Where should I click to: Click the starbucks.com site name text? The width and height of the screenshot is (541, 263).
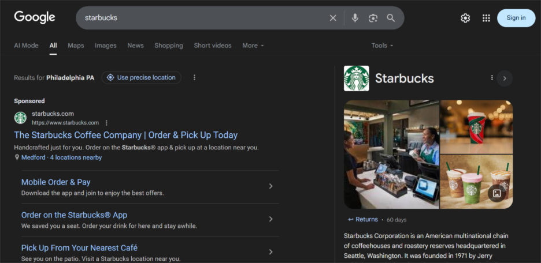click(53, 114)
